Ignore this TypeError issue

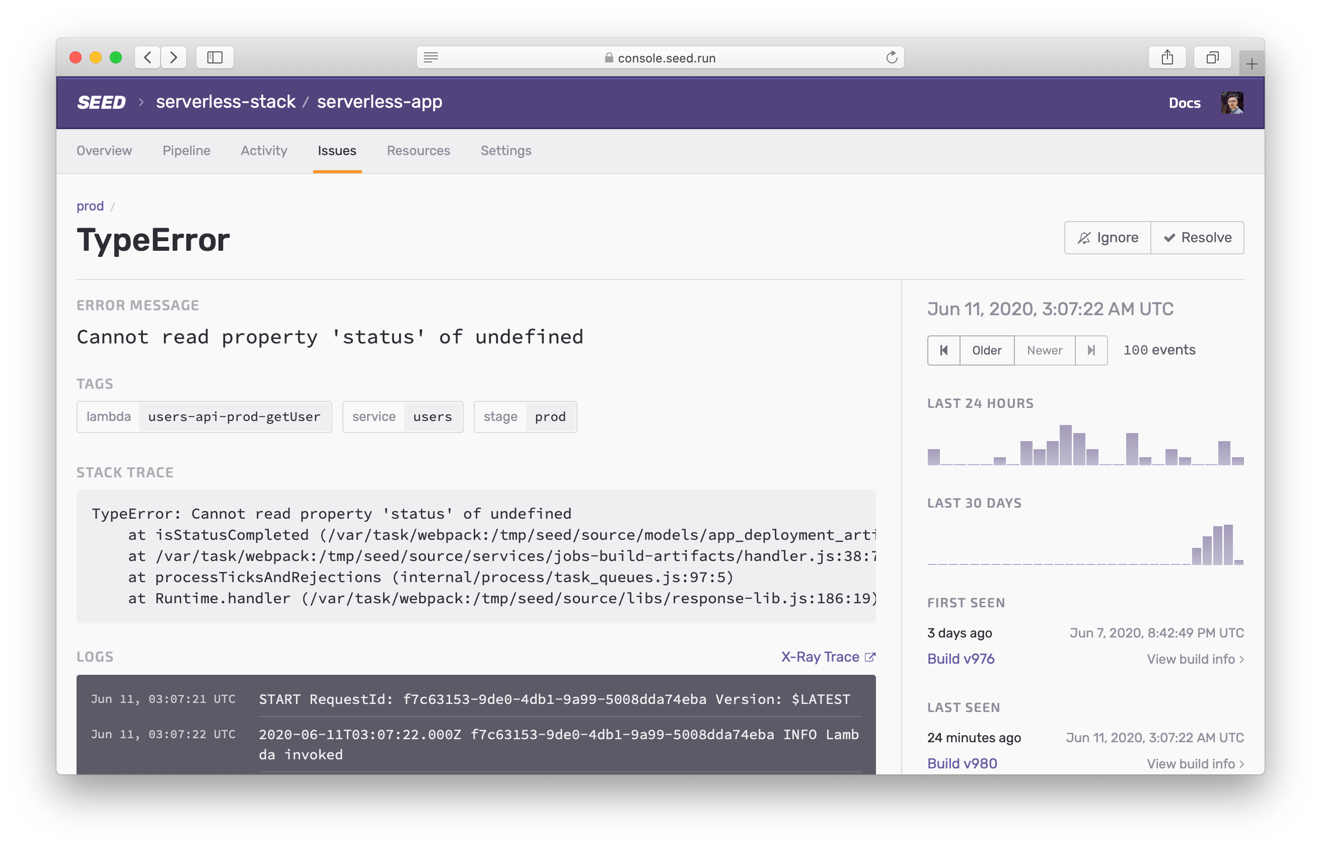[1107, 238]
